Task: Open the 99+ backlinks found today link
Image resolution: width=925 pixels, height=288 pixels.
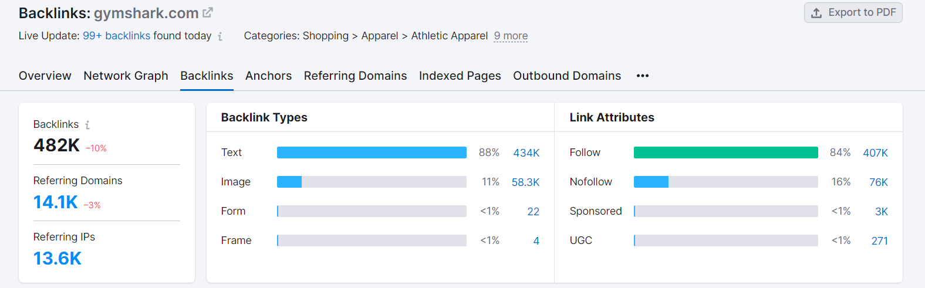Action: tap(116, 36)
